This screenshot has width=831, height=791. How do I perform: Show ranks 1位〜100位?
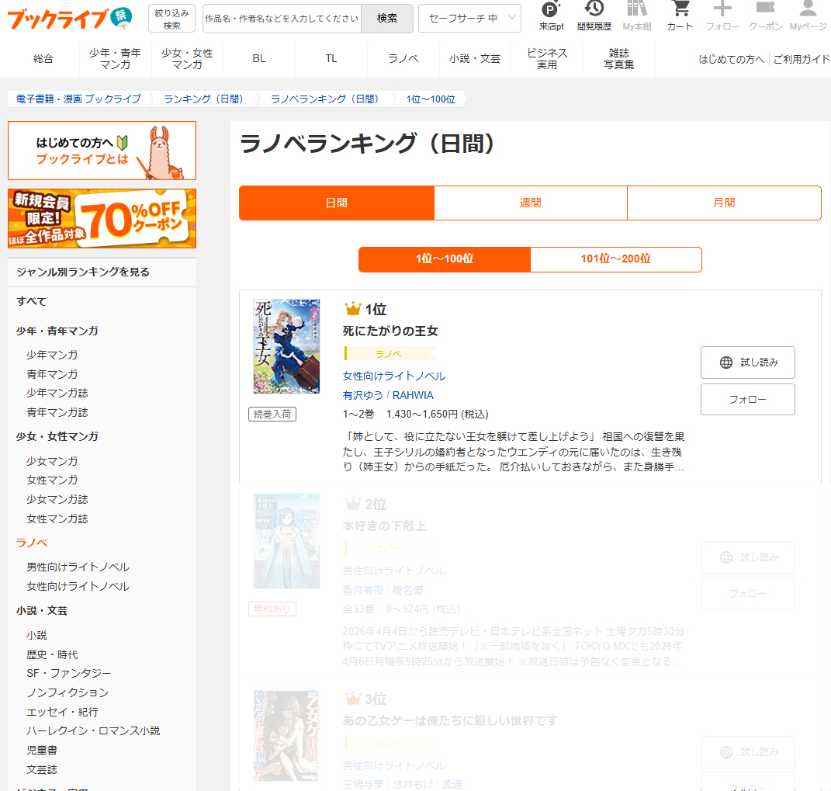[445, 259]
